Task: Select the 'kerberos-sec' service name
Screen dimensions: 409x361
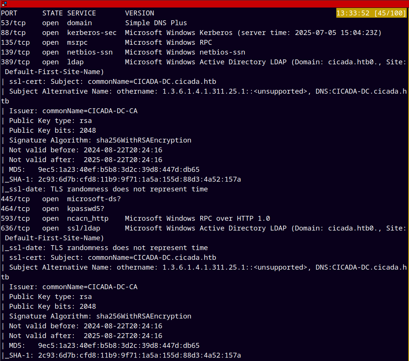Action: click(x=92, y=33)
